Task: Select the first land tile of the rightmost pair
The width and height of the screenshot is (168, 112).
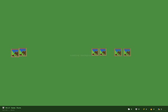Action: point(118,52)
